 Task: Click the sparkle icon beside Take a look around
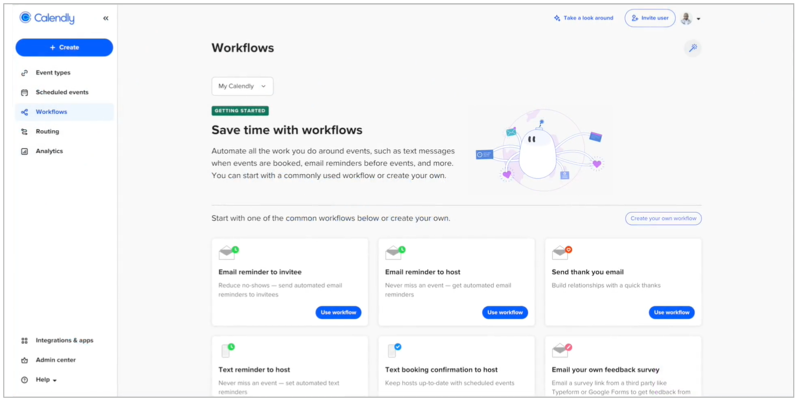557,18
